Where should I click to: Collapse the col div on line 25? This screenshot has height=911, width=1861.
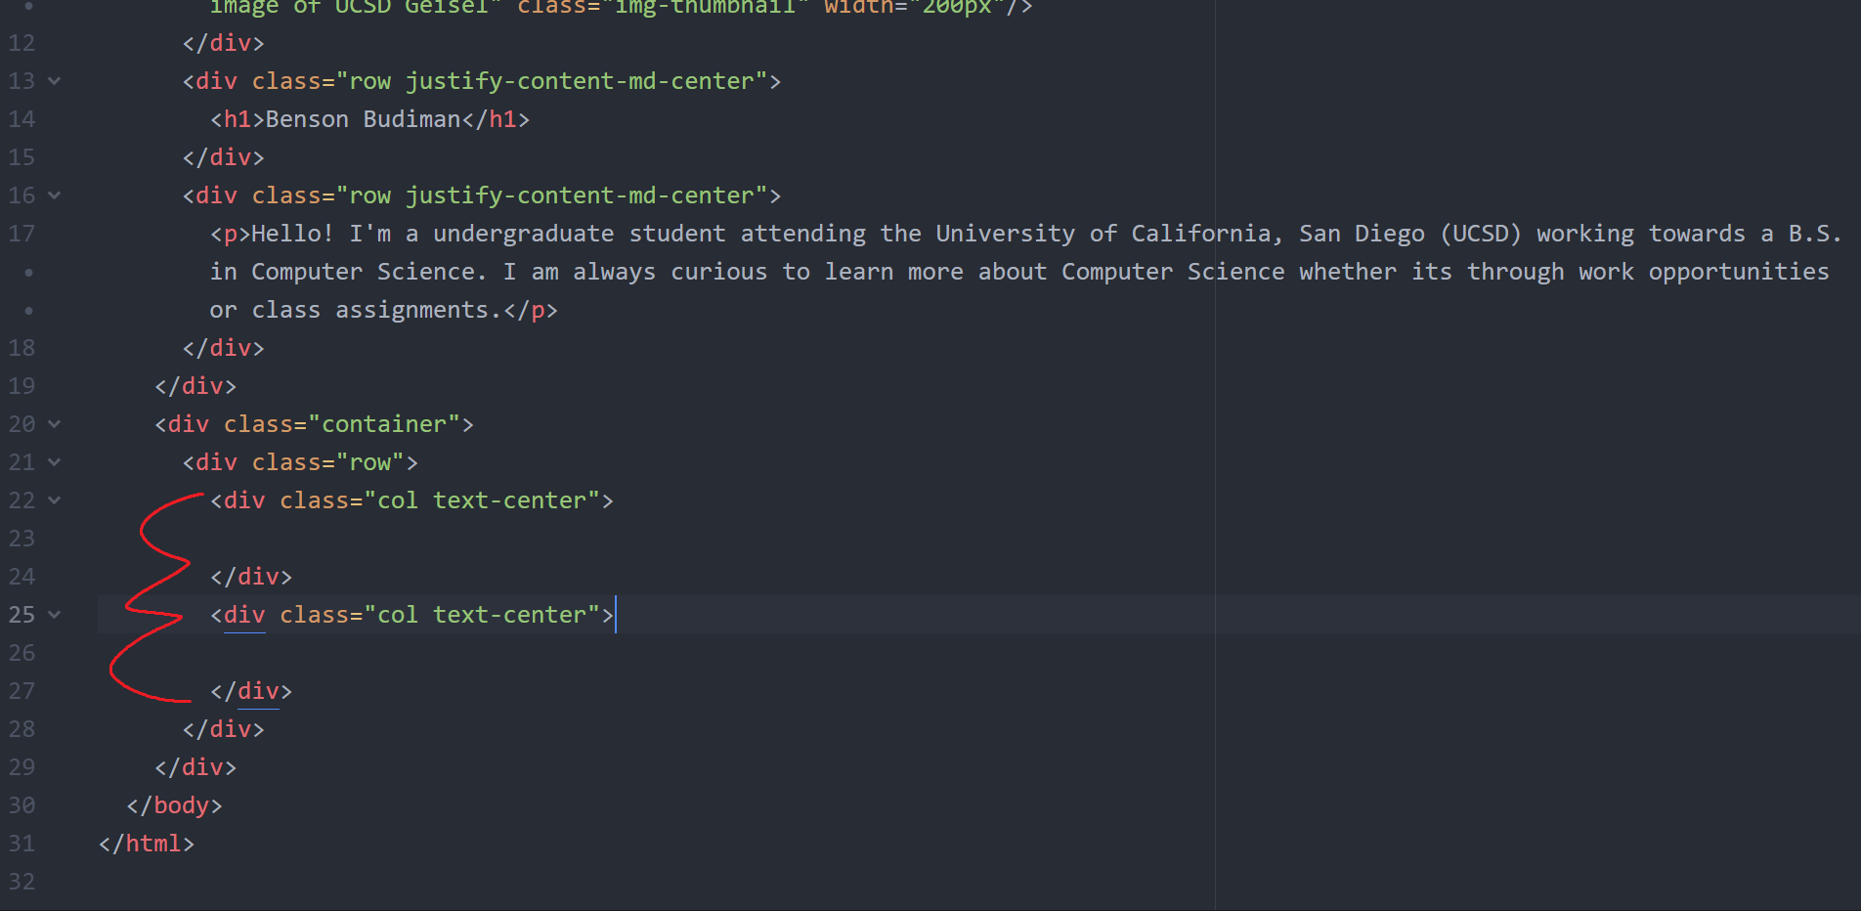55,615
